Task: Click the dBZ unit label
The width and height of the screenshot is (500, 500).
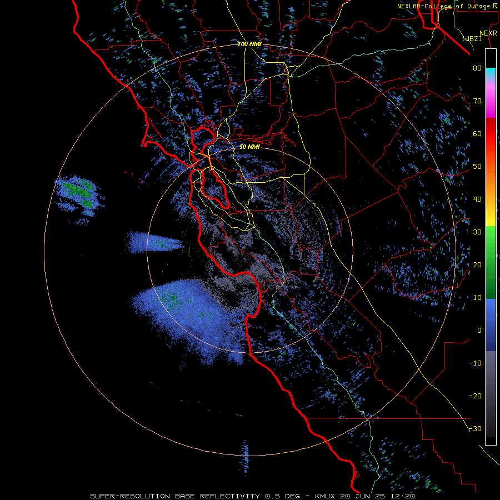Action: click(x=472, y=38)
